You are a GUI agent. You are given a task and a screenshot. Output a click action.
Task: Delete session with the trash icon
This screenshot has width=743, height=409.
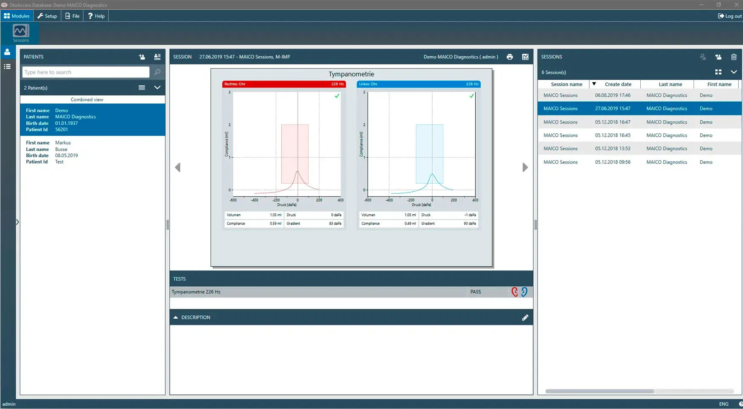point(734,57)
